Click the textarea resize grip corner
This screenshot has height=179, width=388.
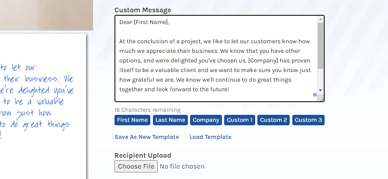point(322,99)
